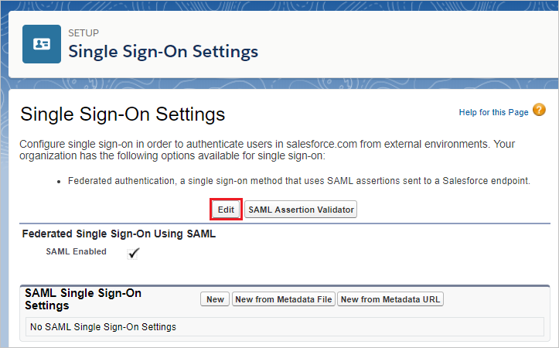
Task: Click the salesforce.com text in the description
Action: (322, 144)
